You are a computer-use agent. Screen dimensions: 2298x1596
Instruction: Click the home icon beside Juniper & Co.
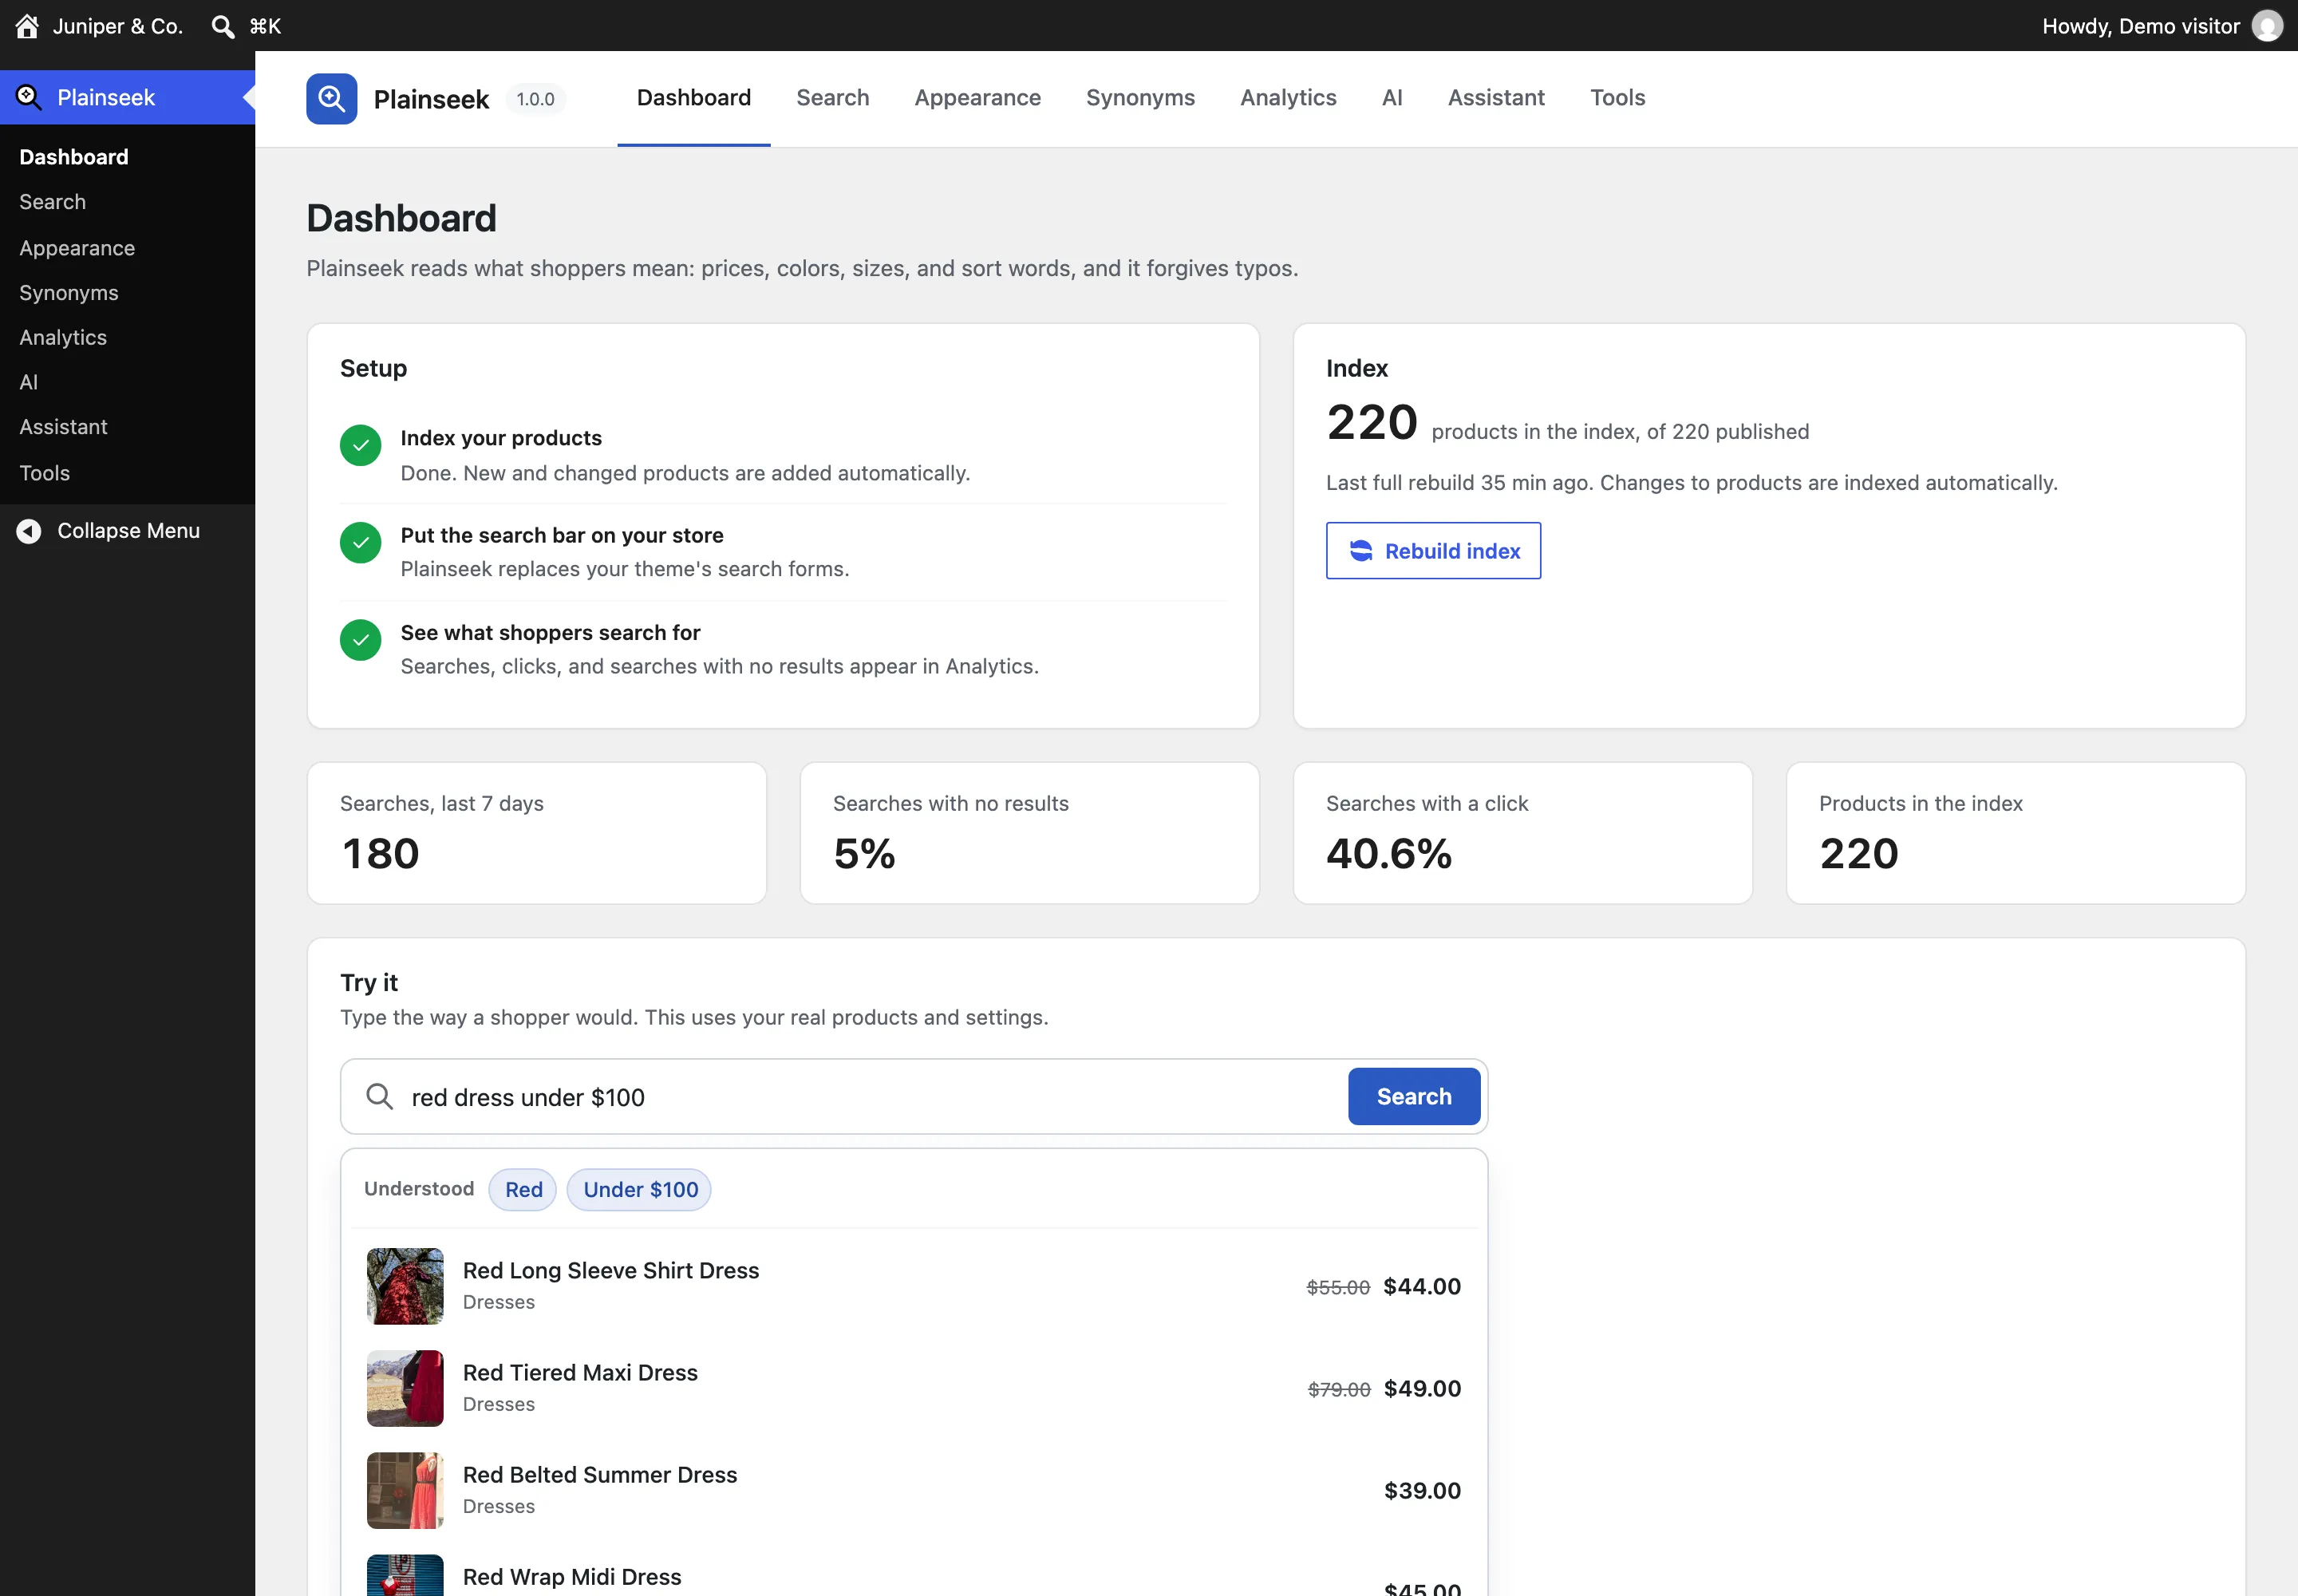[x=27, y=26]
